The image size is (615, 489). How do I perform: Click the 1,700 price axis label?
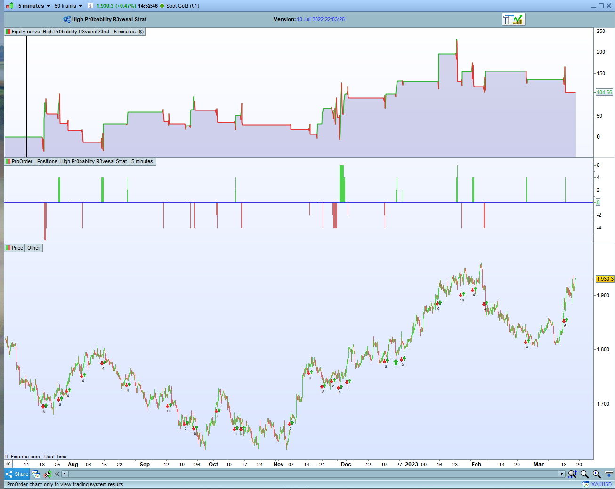click(x=603, y=404)
